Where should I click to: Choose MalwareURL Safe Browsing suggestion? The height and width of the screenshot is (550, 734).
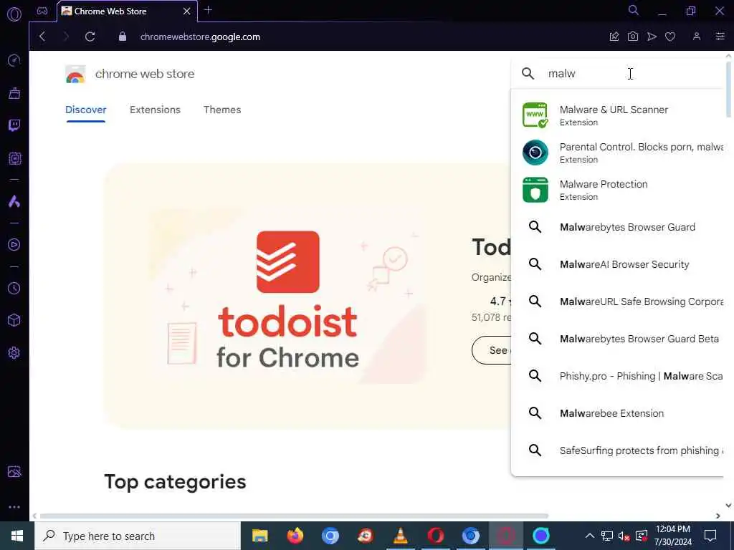[x=618, y=301]
